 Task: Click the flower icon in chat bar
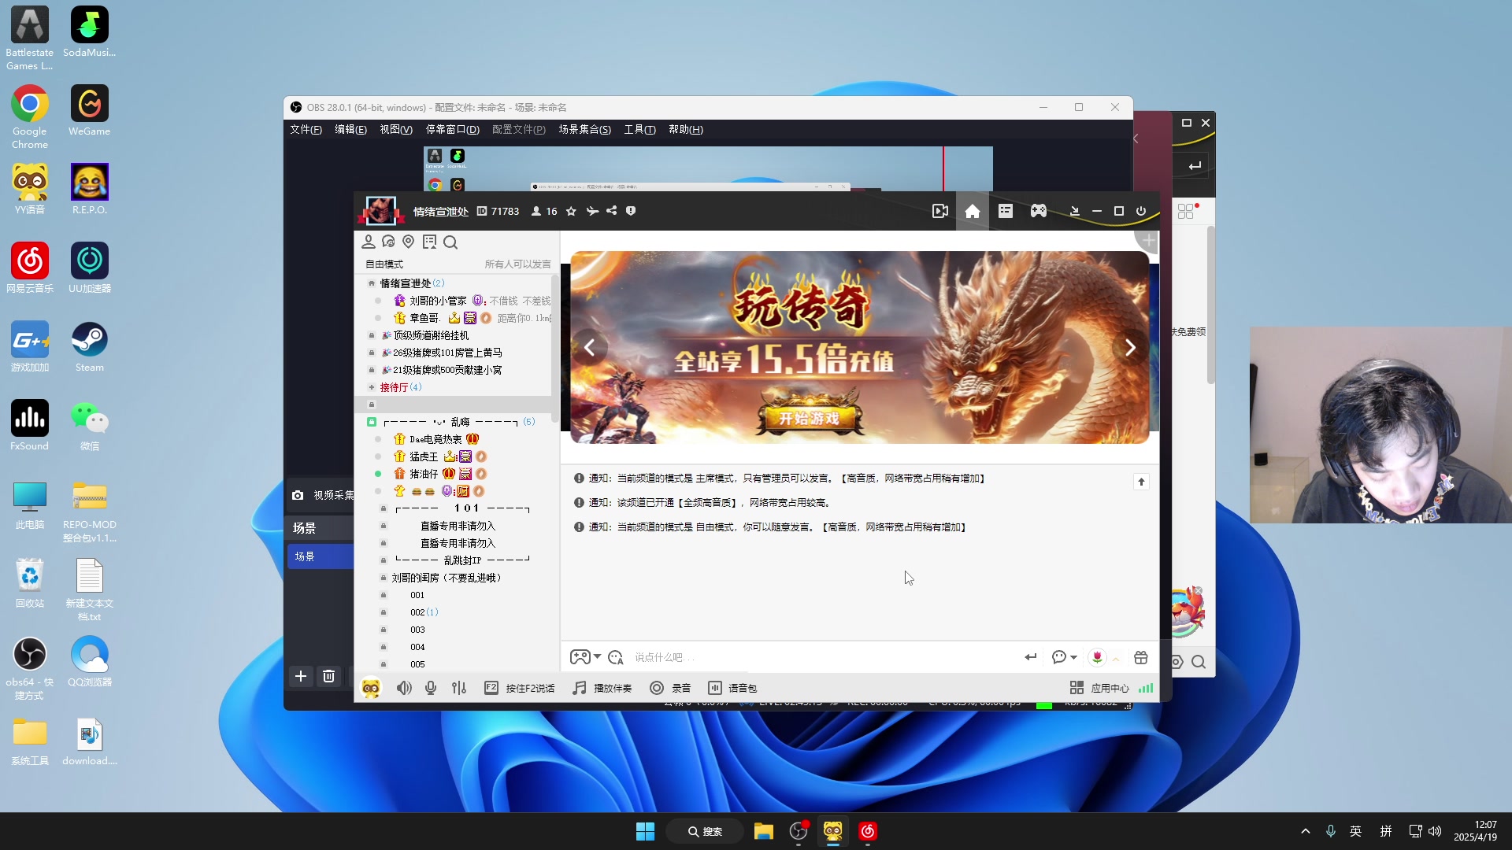(x=1097, y=657)
